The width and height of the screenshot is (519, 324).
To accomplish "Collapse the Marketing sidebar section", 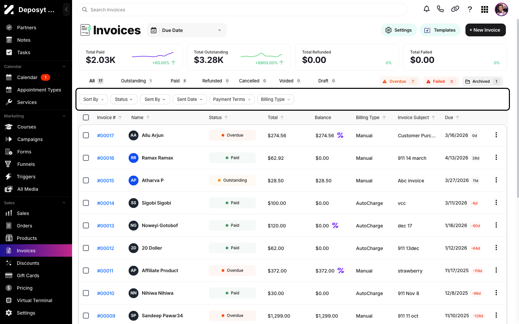I will [64, 116].
